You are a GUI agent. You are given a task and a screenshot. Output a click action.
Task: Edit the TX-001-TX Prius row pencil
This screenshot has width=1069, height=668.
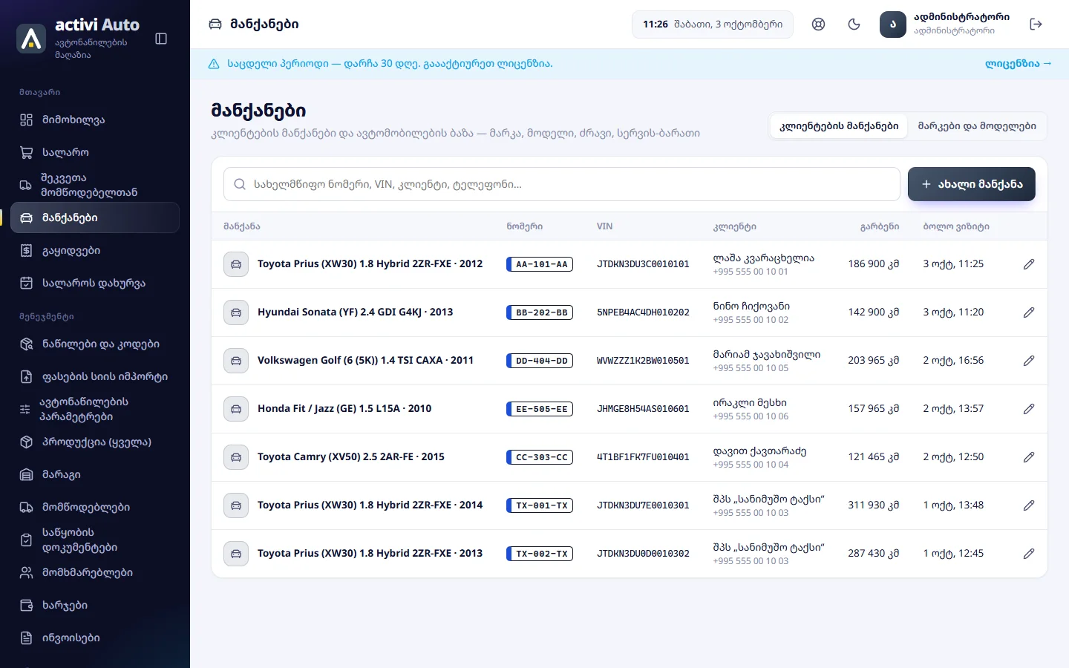pyautogui.click(x=1029, y=505)
